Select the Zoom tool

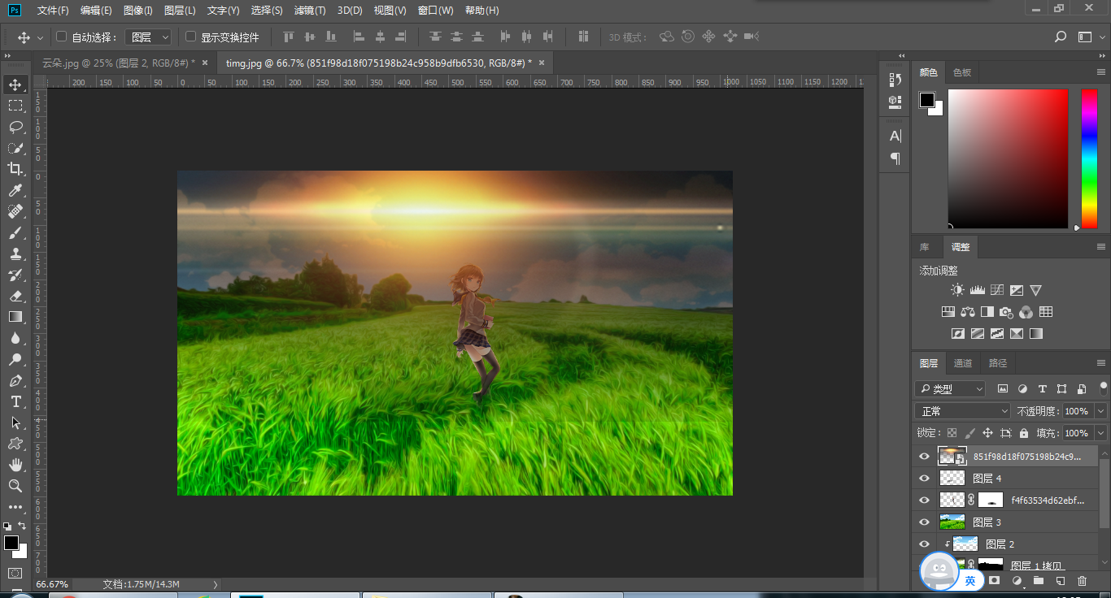[15, 486]
